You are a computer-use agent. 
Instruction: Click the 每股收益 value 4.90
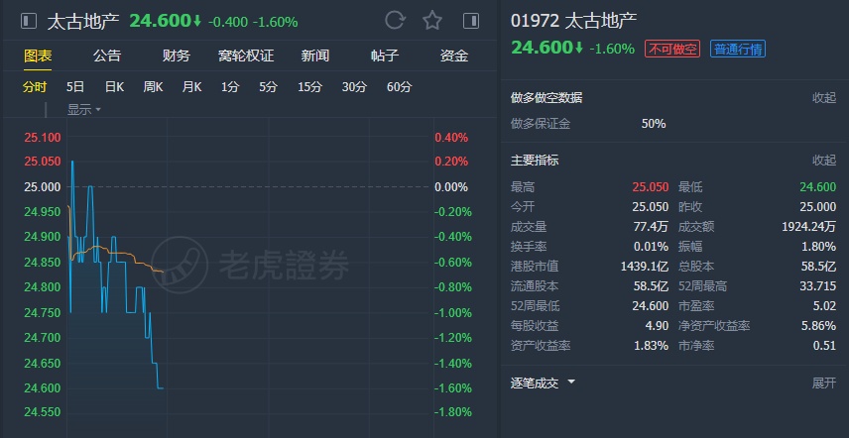[x=658, y=326]
